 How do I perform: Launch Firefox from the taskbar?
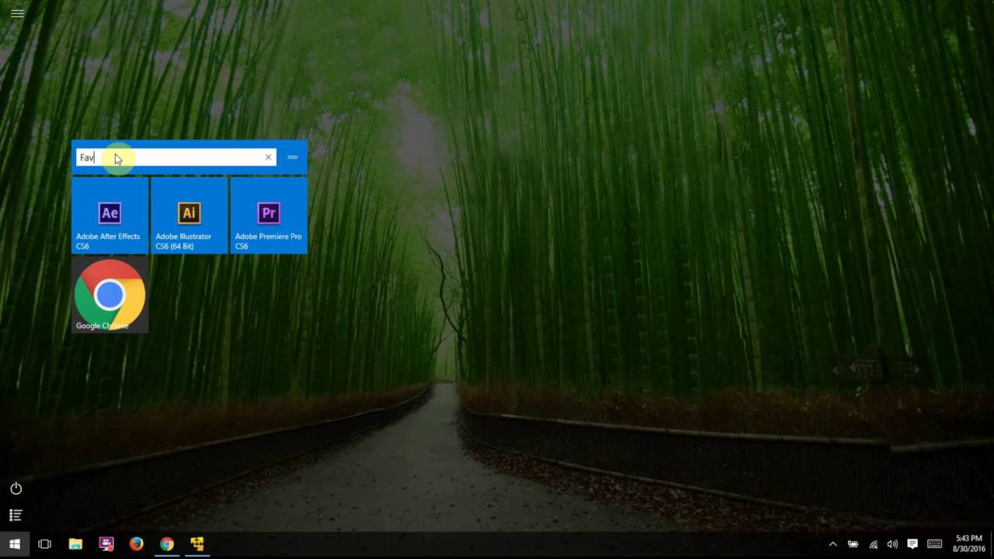pos(137,544)
